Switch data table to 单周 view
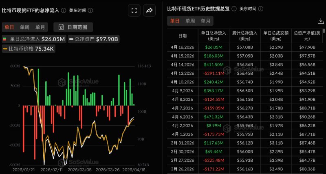This screenshot has height=174, width=326. 190,21
